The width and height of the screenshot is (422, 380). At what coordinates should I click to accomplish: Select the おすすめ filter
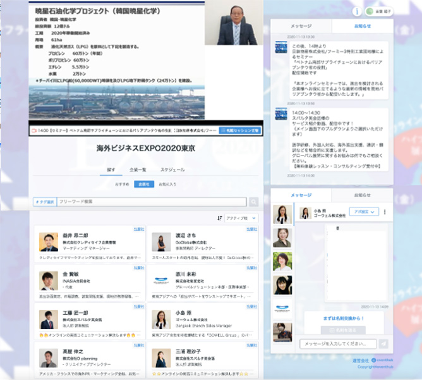tap(122, 184)
